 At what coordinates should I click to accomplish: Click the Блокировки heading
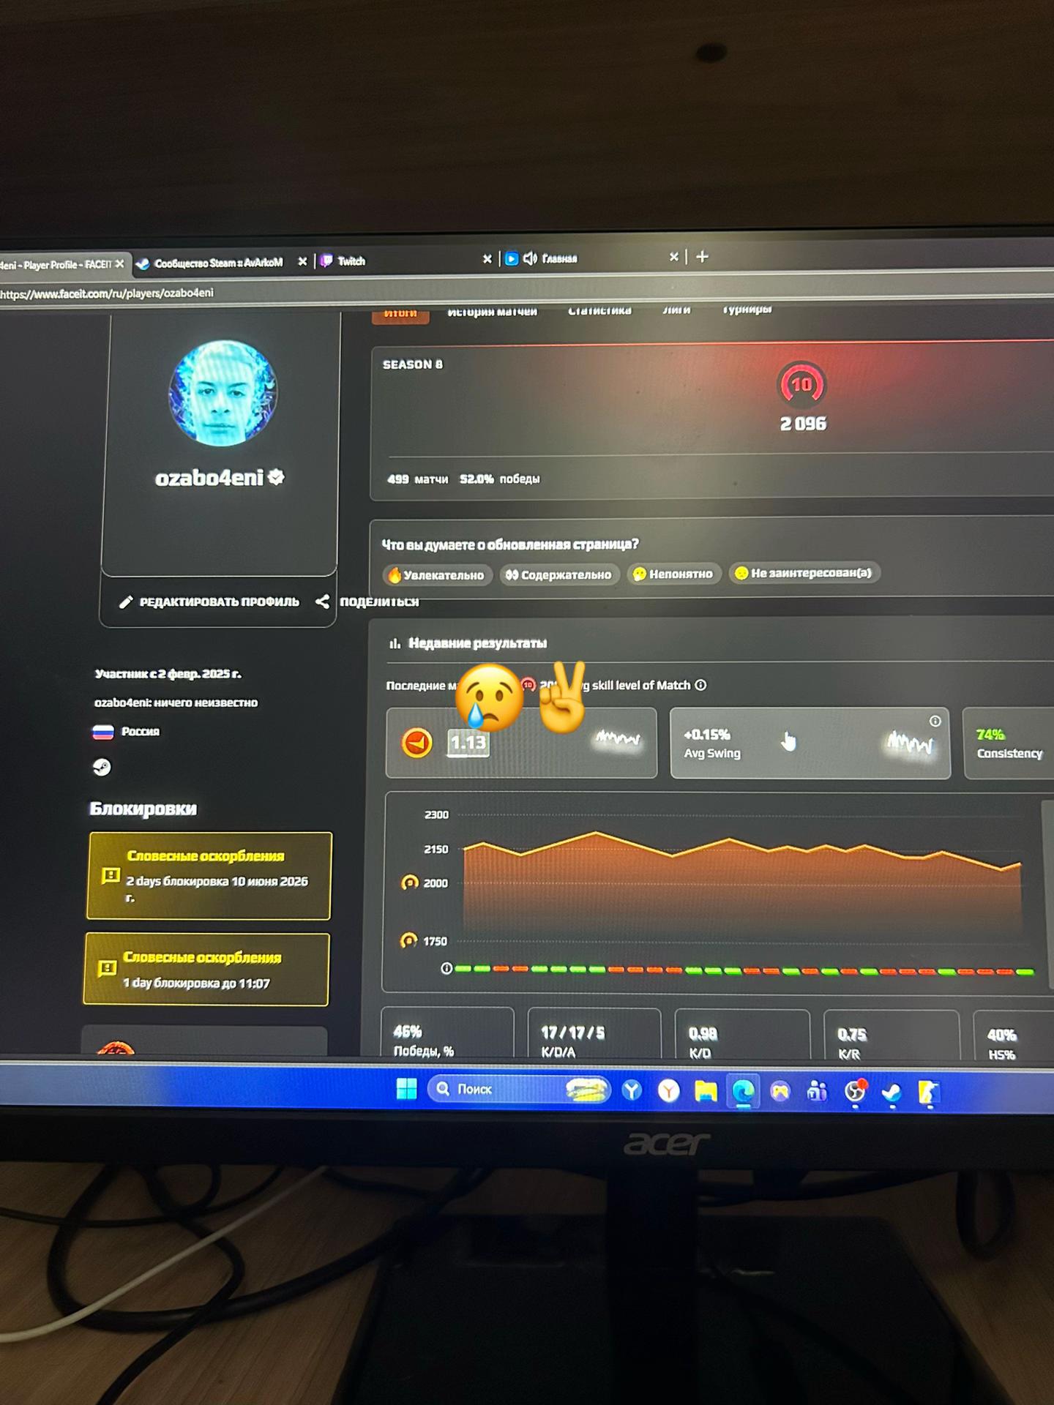point(143,809)
